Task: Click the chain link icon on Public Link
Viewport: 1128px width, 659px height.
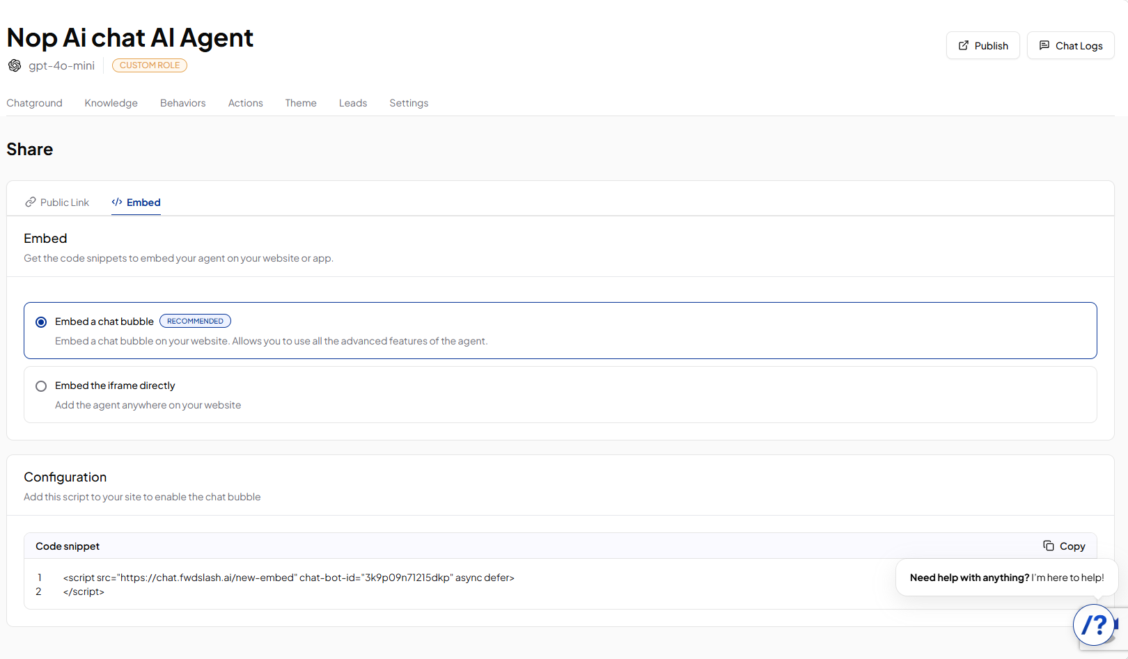Action: (31, 202)
